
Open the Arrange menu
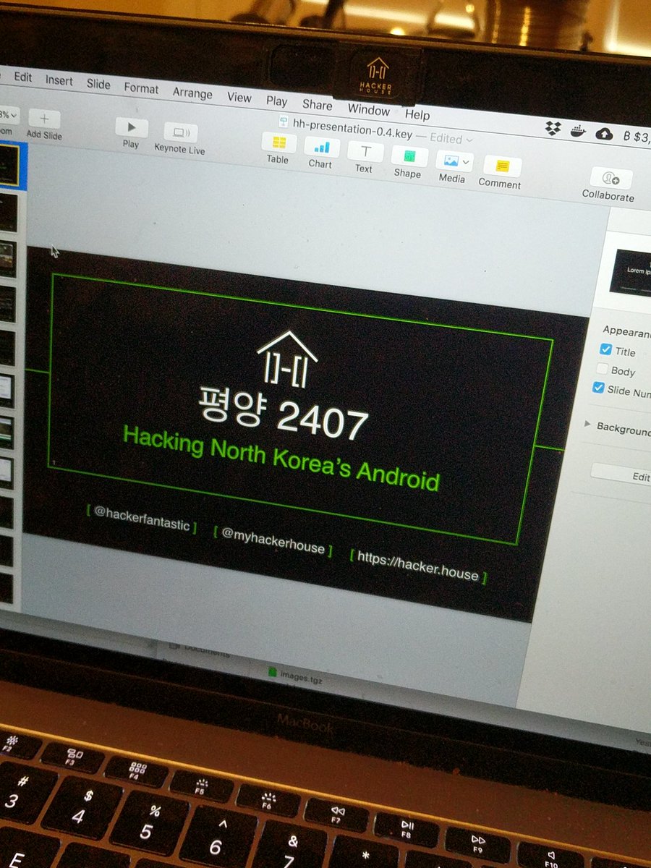(192, 93)
